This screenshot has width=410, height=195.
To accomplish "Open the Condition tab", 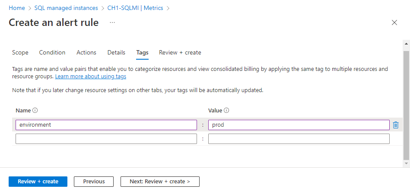I will click(52, 52).
